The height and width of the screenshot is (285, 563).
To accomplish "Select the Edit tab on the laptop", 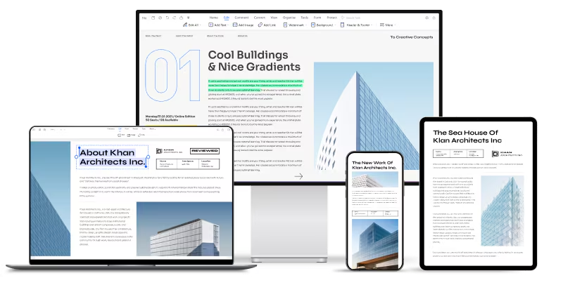I will coord(120,129).
